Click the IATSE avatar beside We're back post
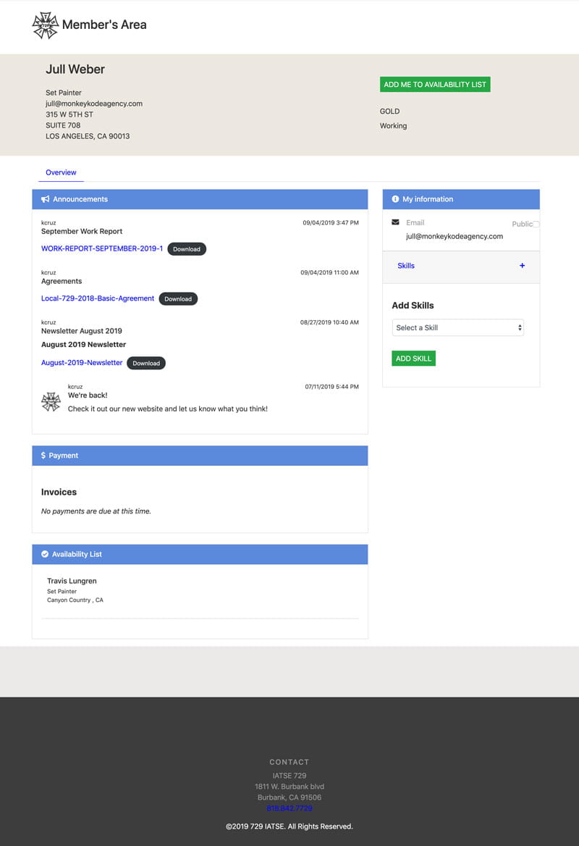The height and width of the screenshot is (846, 579). [x=51, y=402]
